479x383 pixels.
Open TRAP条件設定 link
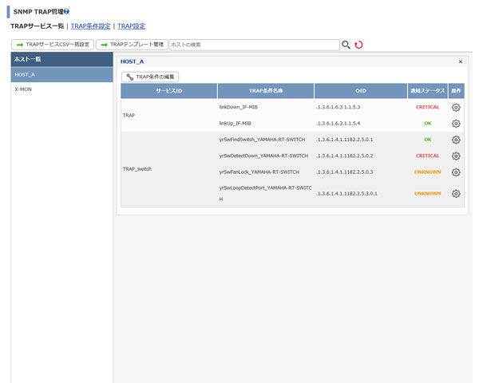point(91,26)
